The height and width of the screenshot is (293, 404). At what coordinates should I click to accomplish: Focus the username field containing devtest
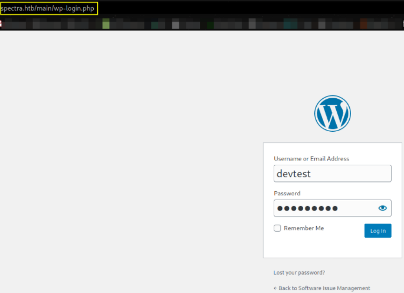(x=333, y=174)
